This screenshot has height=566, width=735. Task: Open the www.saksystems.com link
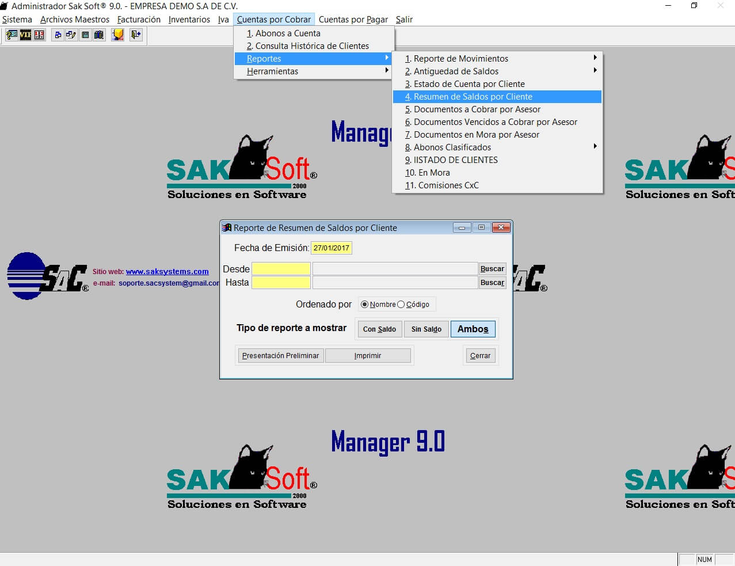click(167, 272)
